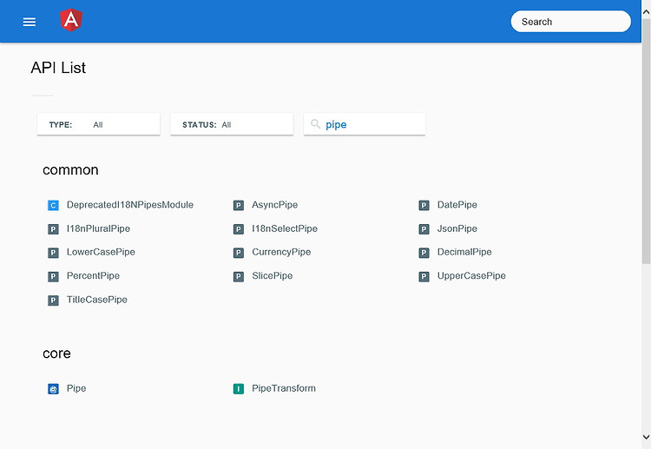The image size is (651, 449).
Task: Open the I18nPluralPipe link
Action: [98, 228]
